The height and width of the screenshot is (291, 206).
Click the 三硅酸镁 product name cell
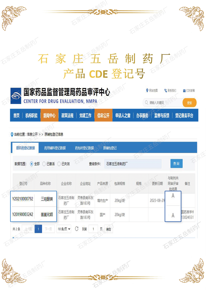click(47, 199)
